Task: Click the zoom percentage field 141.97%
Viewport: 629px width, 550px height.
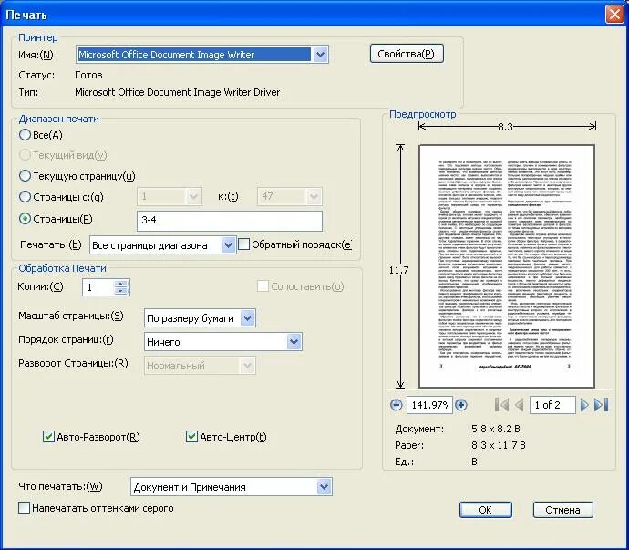Action: click(x=429, y=405)
